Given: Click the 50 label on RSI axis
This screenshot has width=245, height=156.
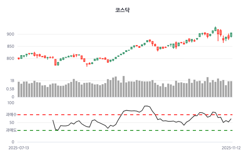Looking at the screenshot, I should 12,122.
